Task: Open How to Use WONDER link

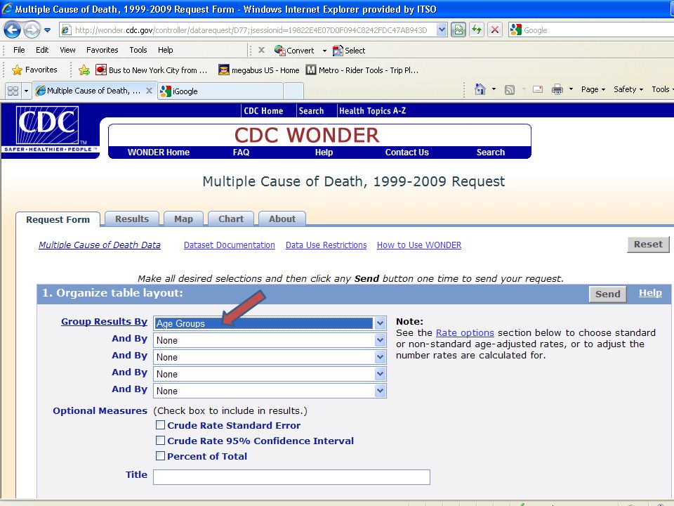Action: coord(418,245)
